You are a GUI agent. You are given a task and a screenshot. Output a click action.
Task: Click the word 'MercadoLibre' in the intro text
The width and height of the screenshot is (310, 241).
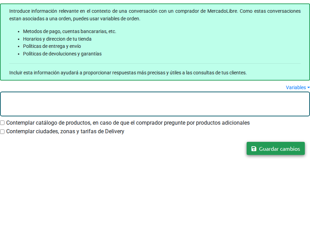click(222, 11)
